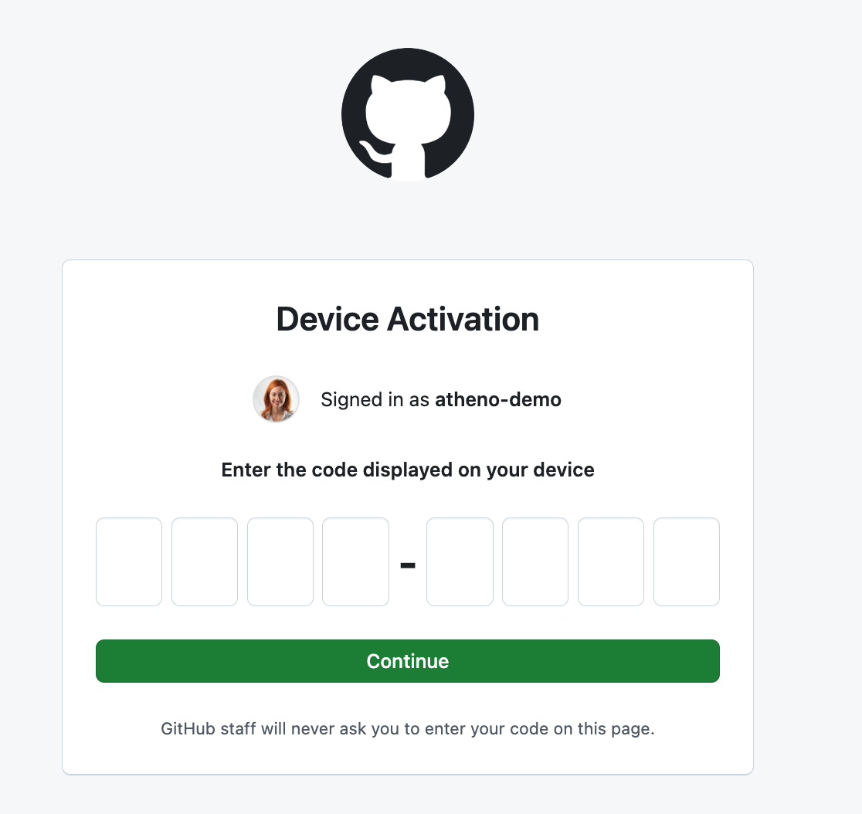Click the GitHub Octocat logo

tap(408, 114)
